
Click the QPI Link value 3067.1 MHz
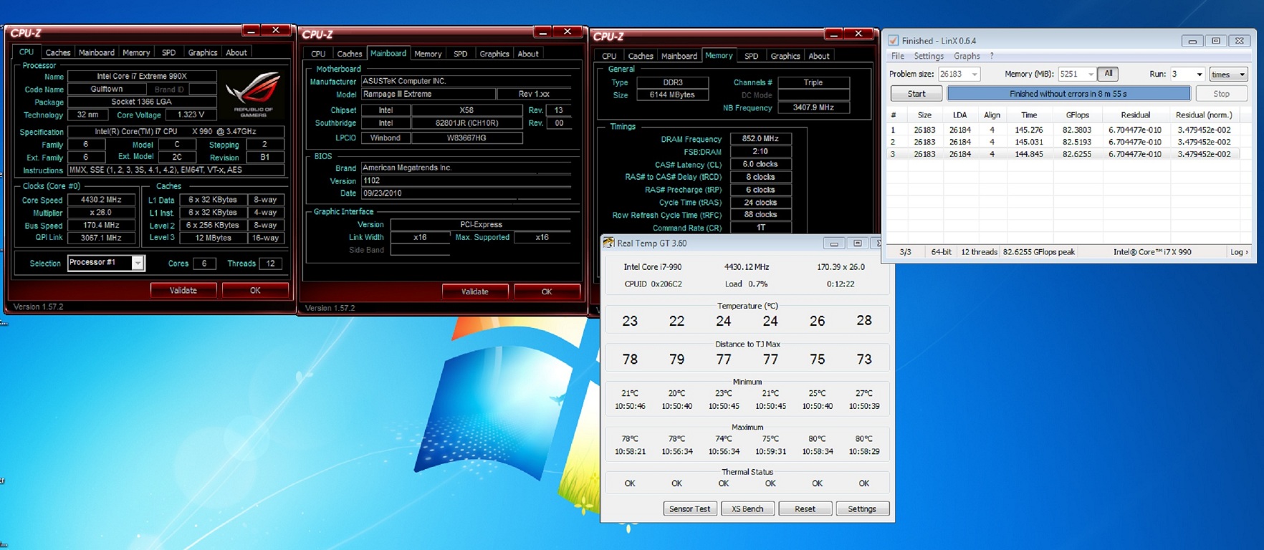click(101, 238)
